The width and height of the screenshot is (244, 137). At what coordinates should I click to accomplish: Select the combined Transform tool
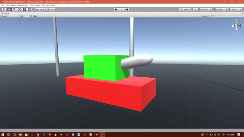pyautogui.click(x=30, y=10)
